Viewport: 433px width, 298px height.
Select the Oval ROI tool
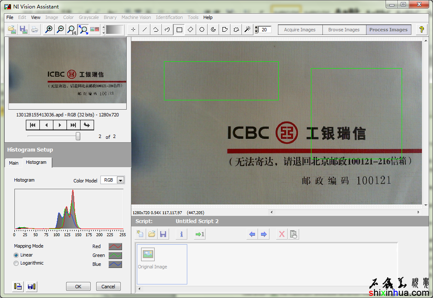coord(202,30)
